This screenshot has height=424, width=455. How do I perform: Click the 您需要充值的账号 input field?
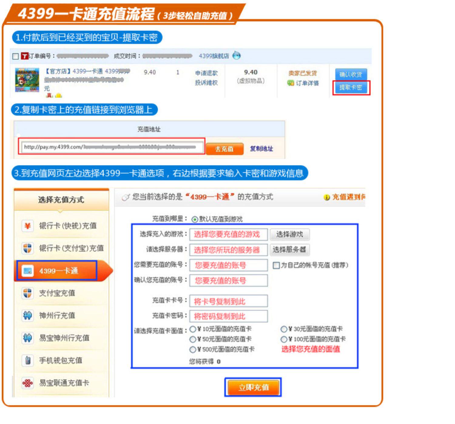point(228,265)
